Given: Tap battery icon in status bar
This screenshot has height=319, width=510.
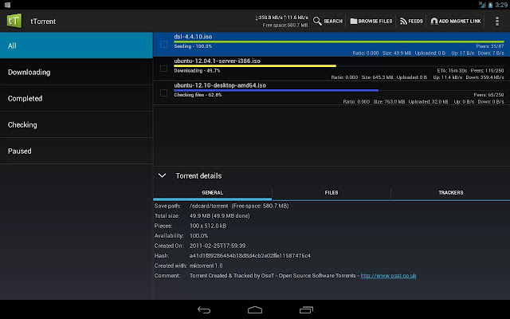Looking at the screenshot, I should (490, 5).
